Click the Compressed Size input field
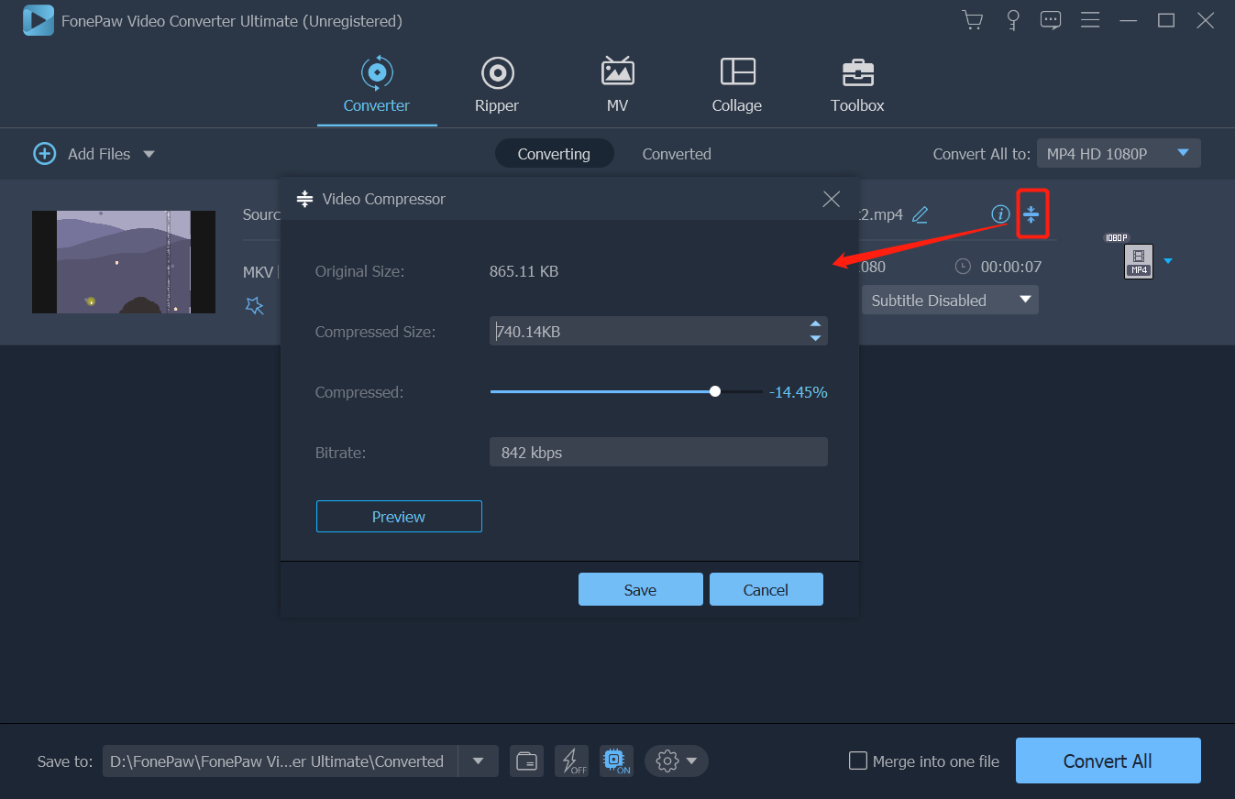1235x799 pixels. click(658, 332)
